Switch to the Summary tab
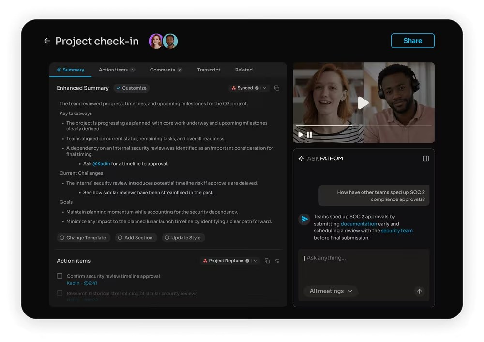484x342 pixels. coord(70,70)
